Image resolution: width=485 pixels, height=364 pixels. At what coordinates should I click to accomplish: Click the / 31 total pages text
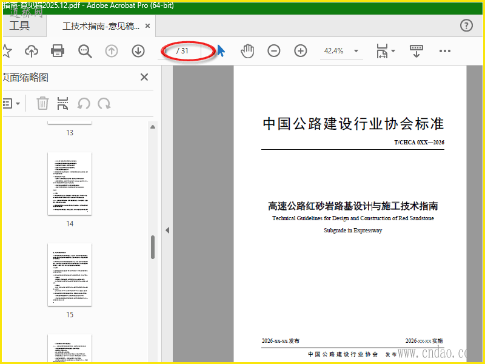[x=182, y=51]
